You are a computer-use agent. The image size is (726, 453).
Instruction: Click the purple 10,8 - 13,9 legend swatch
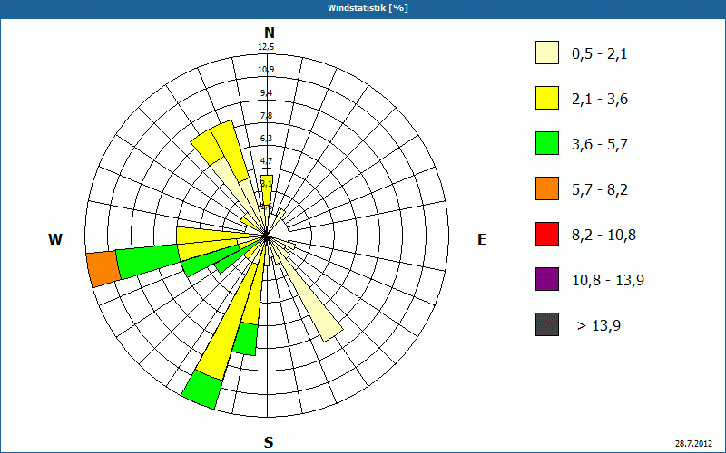547,279
